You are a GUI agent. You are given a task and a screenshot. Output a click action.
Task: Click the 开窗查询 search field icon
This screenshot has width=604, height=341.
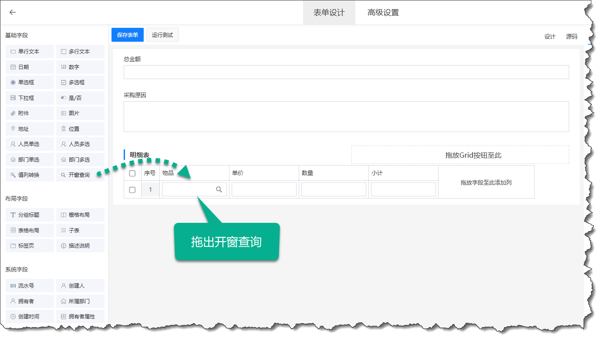(x=64, y=175)
